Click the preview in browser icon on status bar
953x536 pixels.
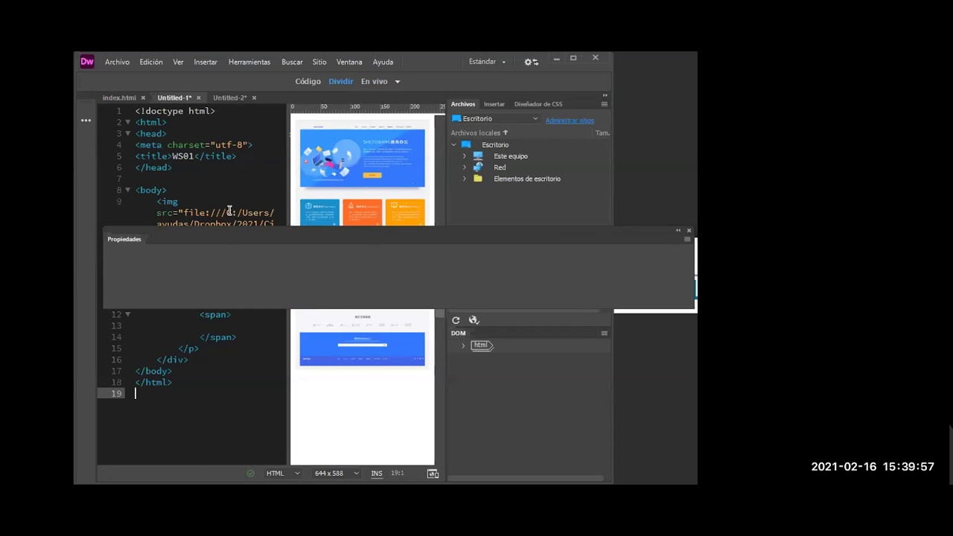click(x=433, y=473)
